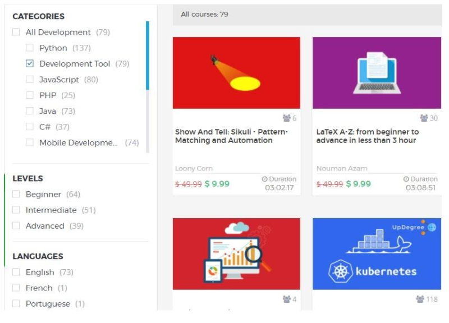Click the clock Duration icon on LaTeX course
The image size is (449, 323).
(x=406, y=179)
